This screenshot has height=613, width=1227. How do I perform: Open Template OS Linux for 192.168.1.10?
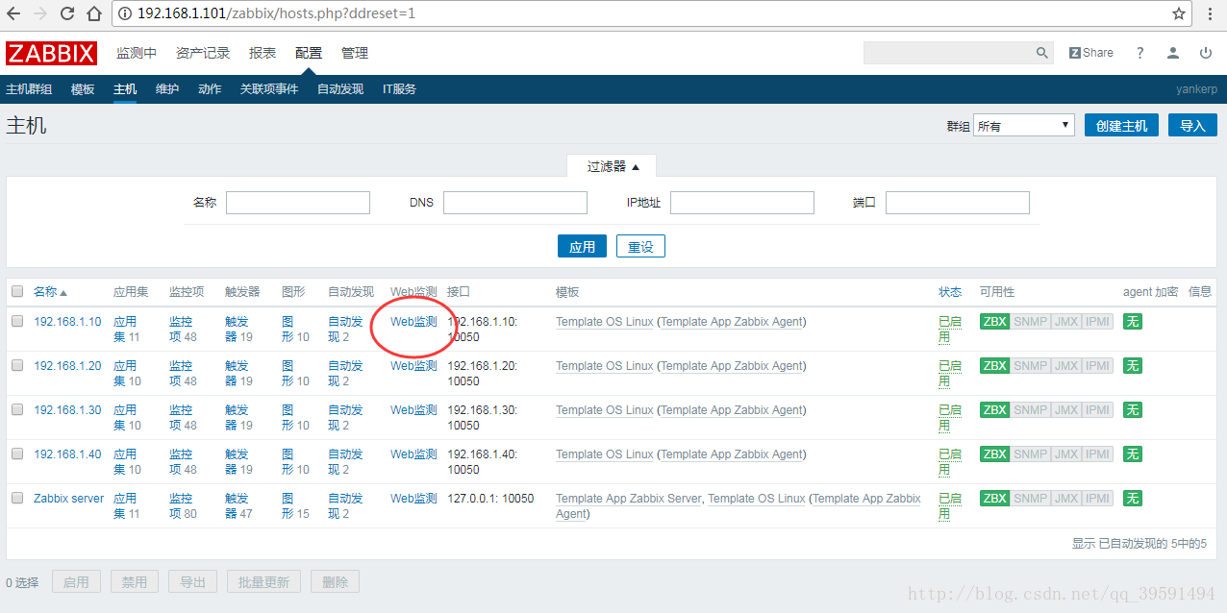click(604, 321)
